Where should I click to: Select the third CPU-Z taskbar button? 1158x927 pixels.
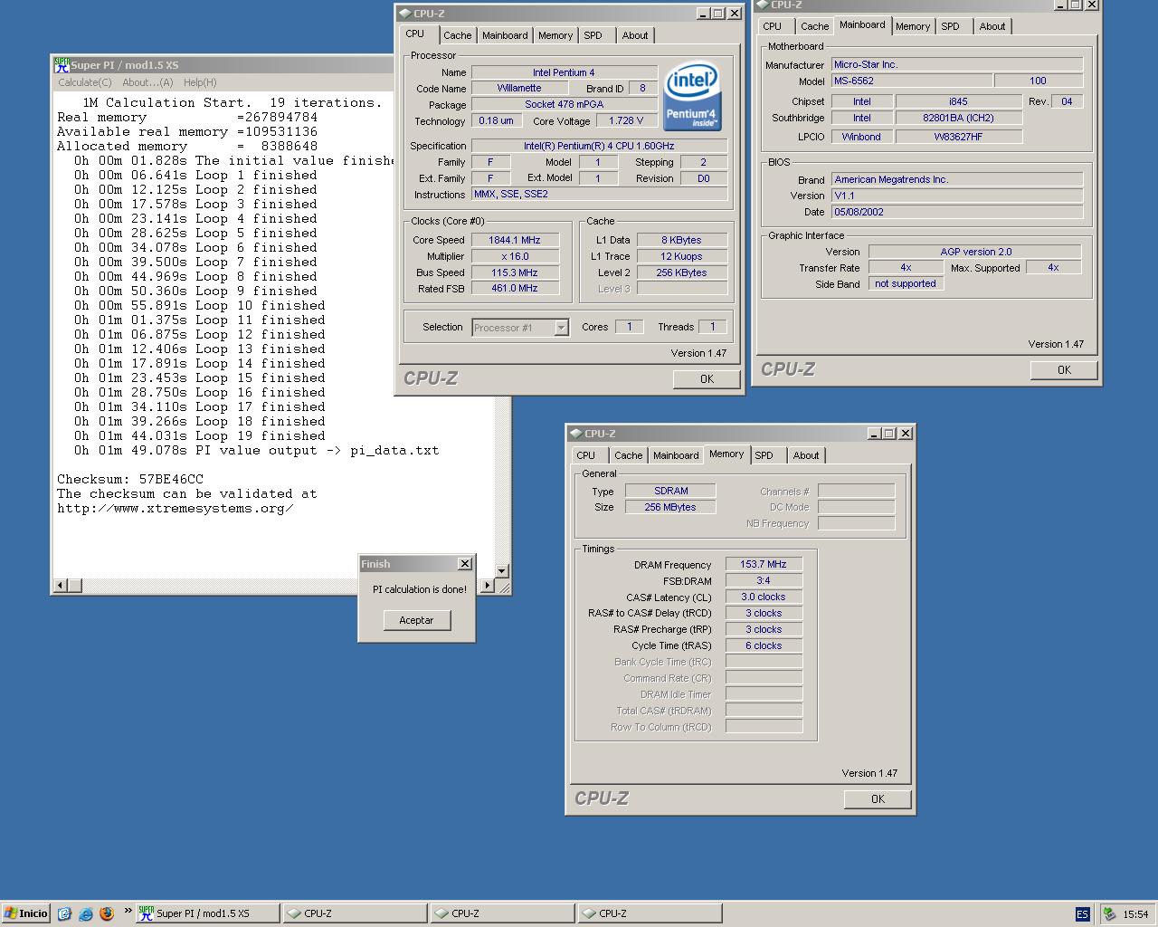click(650, 913)
